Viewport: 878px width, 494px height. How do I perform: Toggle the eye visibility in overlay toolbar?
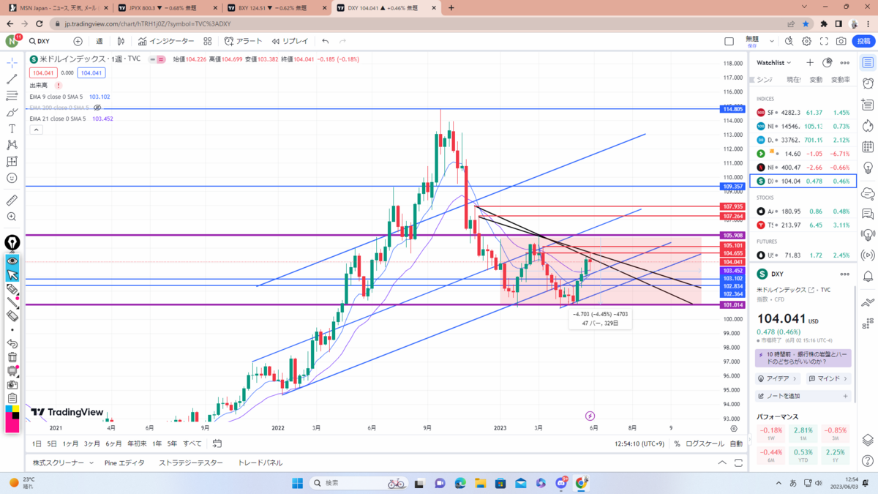12,261
